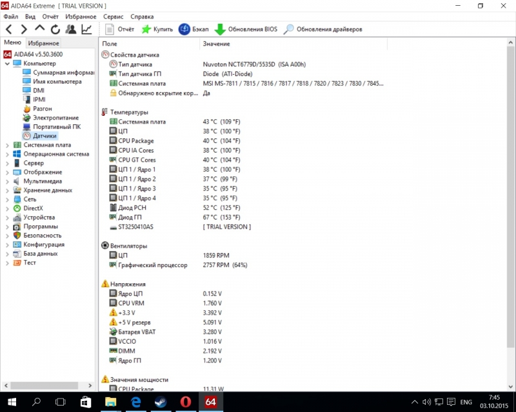Screen dimensions: 516x412
Task: Click the Тест benchmark icon in the tree
Action: click(17, 263)
